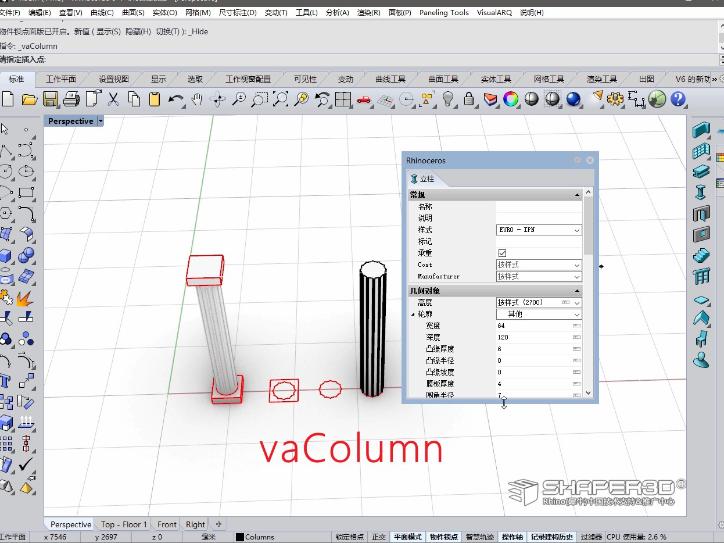Click the Open file folder icon
The width and height of the screenshot is (724, 543).
click(x=29, y=99)
